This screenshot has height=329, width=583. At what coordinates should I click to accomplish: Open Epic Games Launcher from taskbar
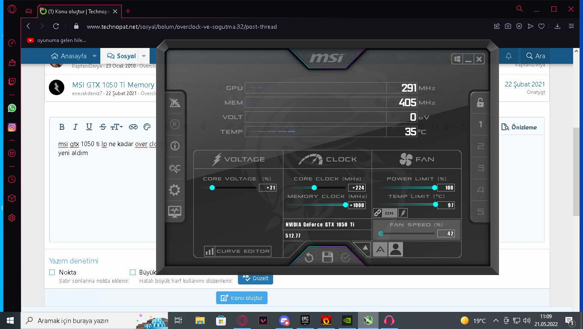coord(305,320)
